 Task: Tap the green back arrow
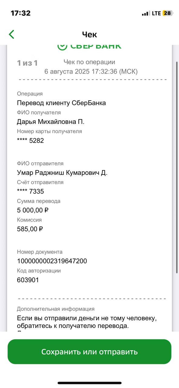(x=12, y=34)
